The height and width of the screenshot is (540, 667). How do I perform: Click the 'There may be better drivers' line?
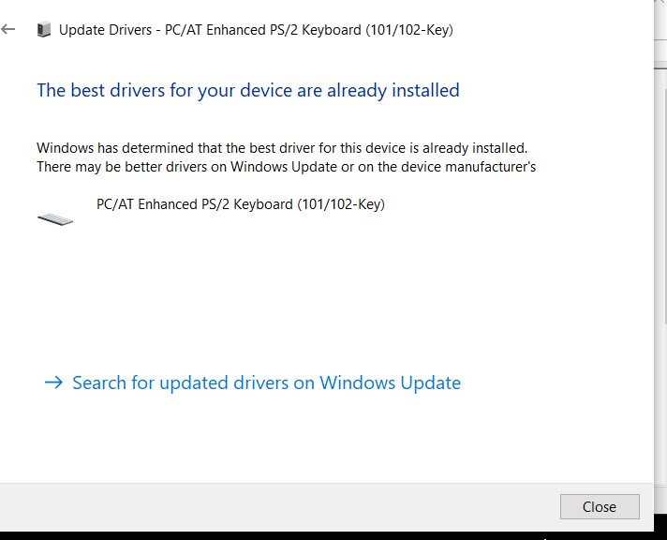[287, 167]
